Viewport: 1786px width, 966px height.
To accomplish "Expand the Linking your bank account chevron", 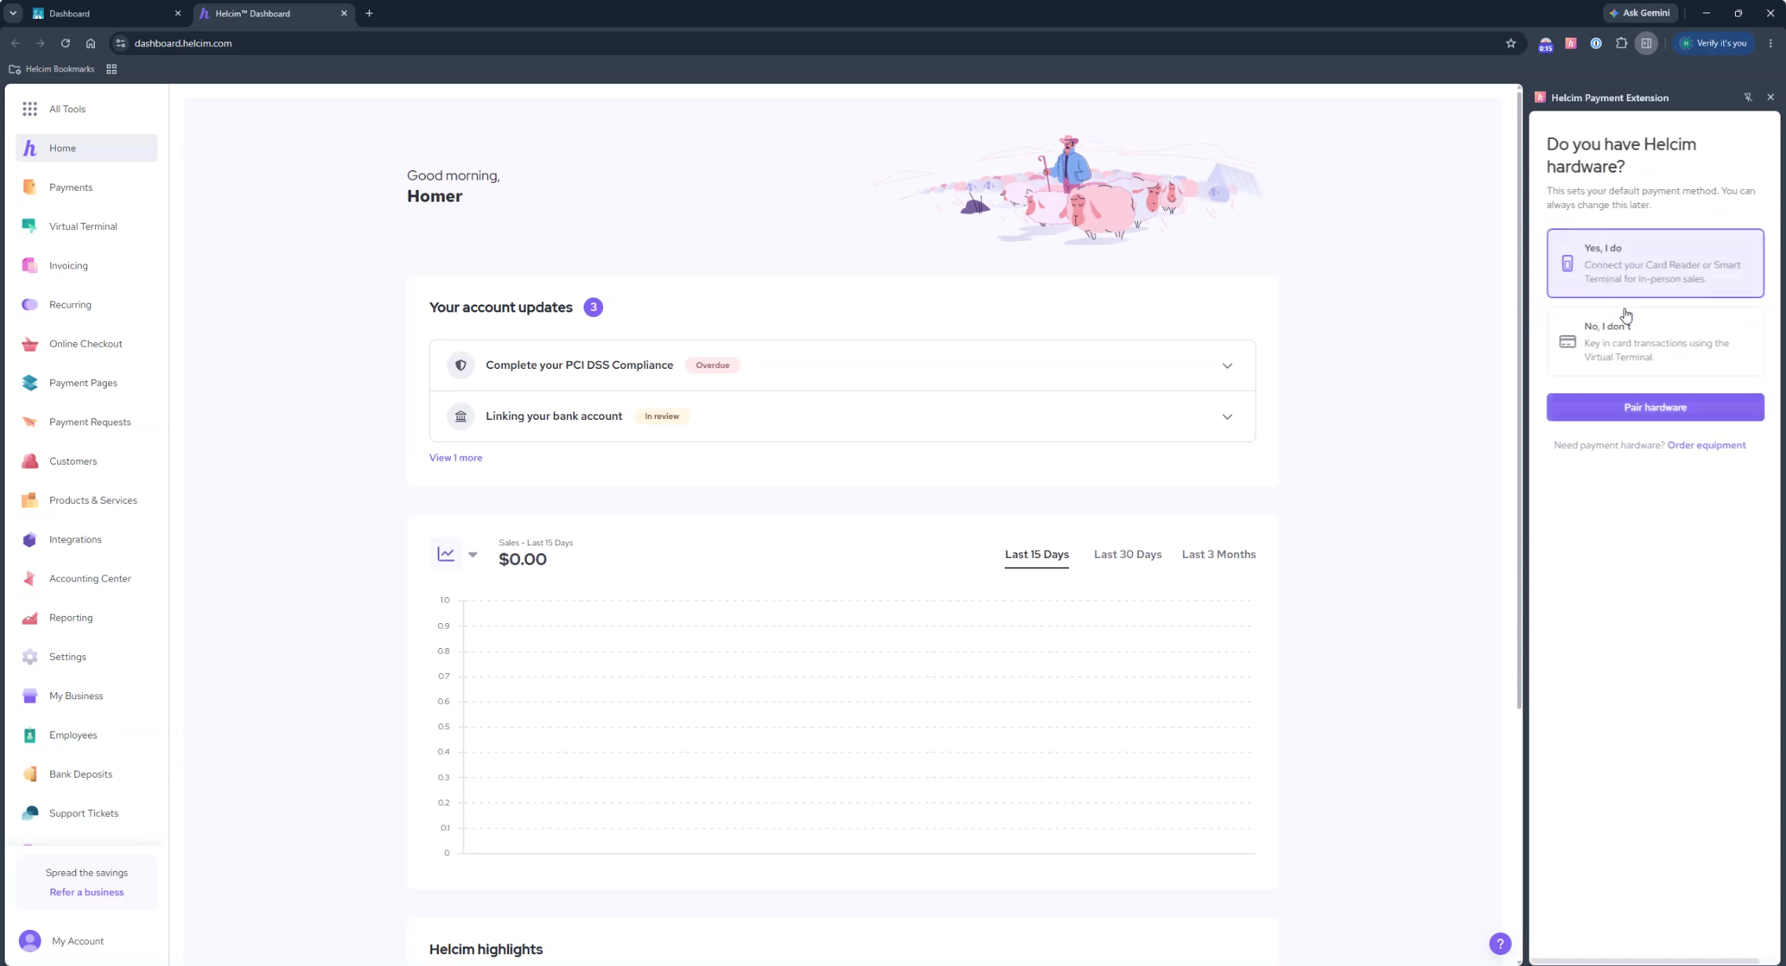I will pyautogui.click(x=1227, y=417).
